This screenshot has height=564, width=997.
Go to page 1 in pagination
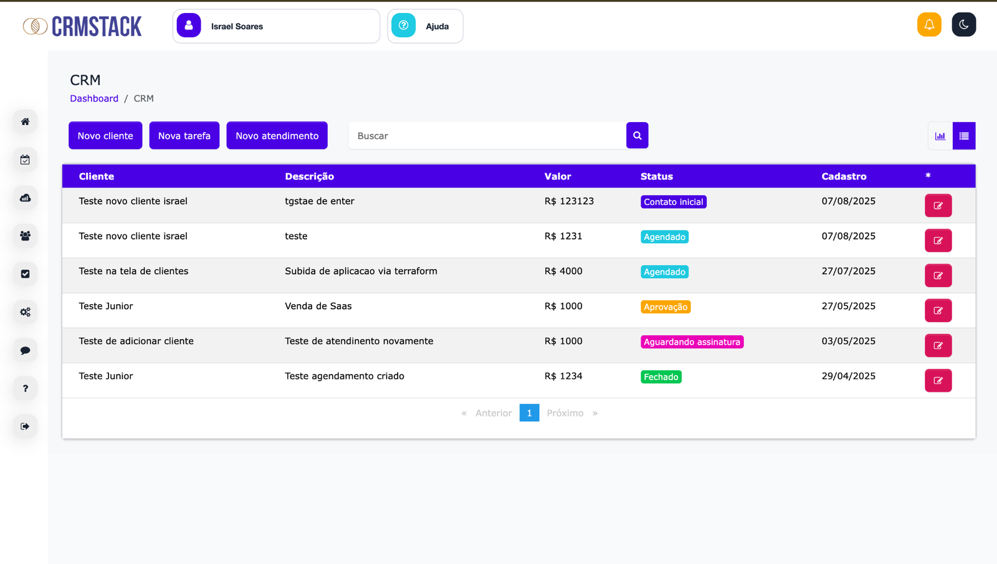click(529, 413)
